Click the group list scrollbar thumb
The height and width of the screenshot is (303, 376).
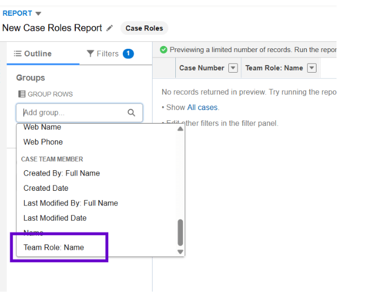180,232
